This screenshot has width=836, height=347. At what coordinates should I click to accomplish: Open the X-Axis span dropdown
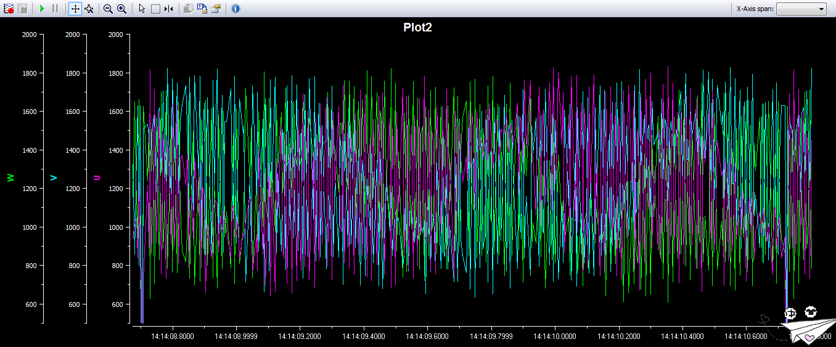tap(801, 9)
